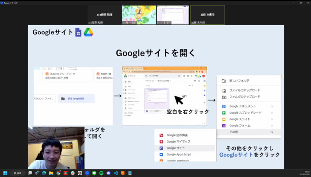Select the 334阪東 和輝 participant tile
This screenshot has height=177, width=311.
(104, 15)
